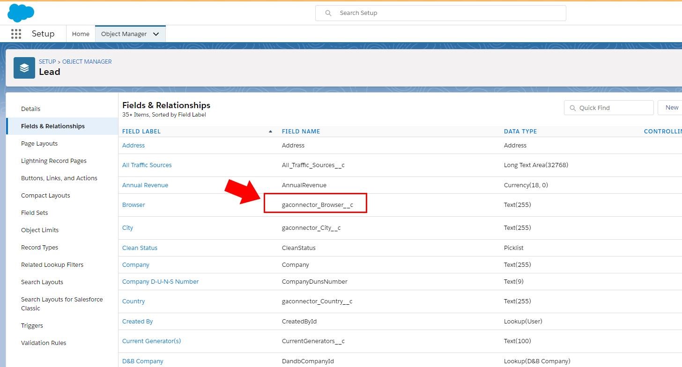This screenshot has height=367, width=682.
Task: Open the Company D-U-N-S Number field
Action: 161,282
